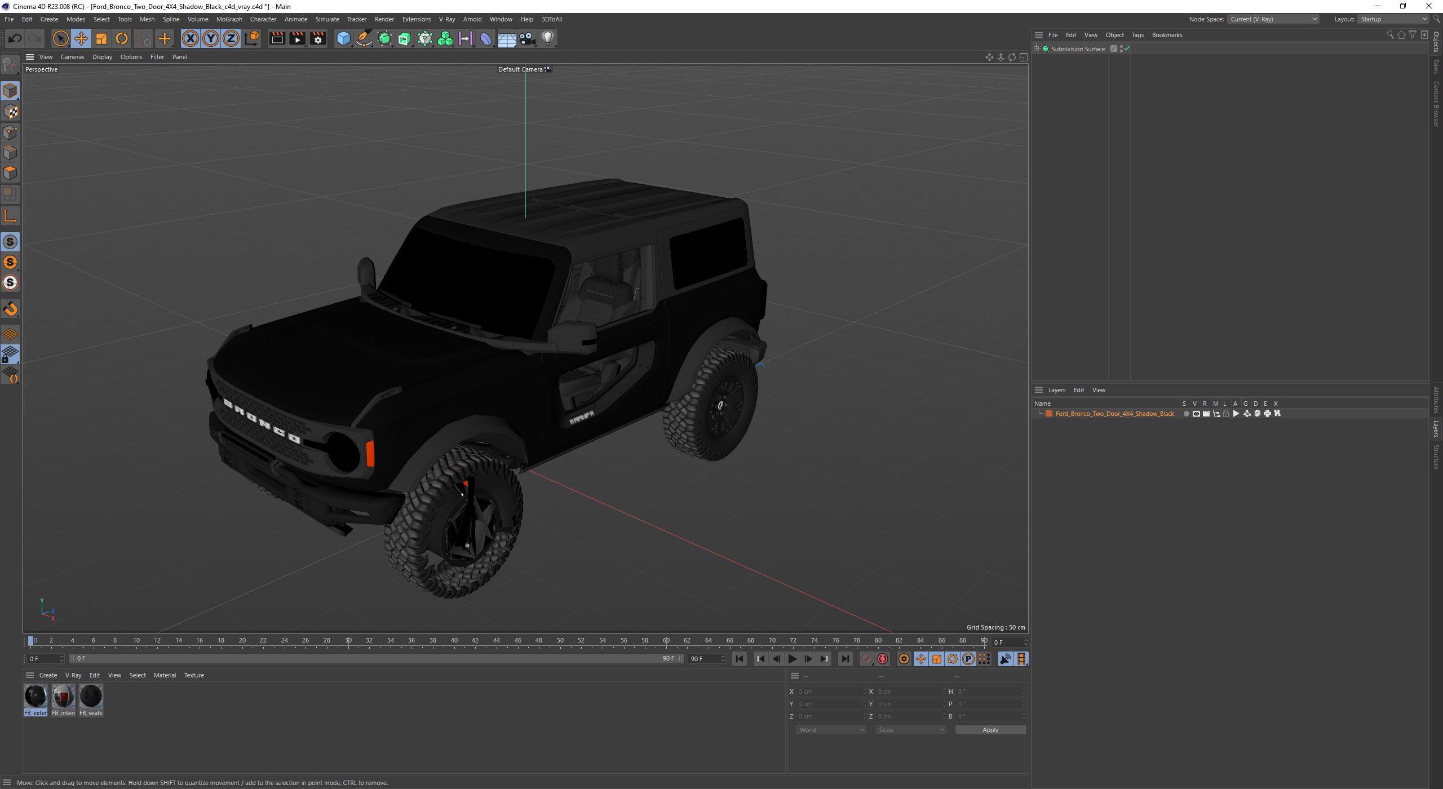Go to start of animation
The width and height of the screenshot is (1443, 789).
click(x=740, y=659)
